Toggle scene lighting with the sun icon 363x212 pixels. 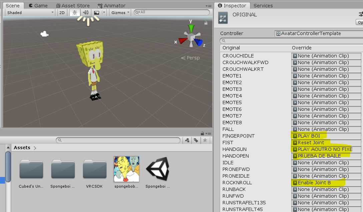[75, 12]
